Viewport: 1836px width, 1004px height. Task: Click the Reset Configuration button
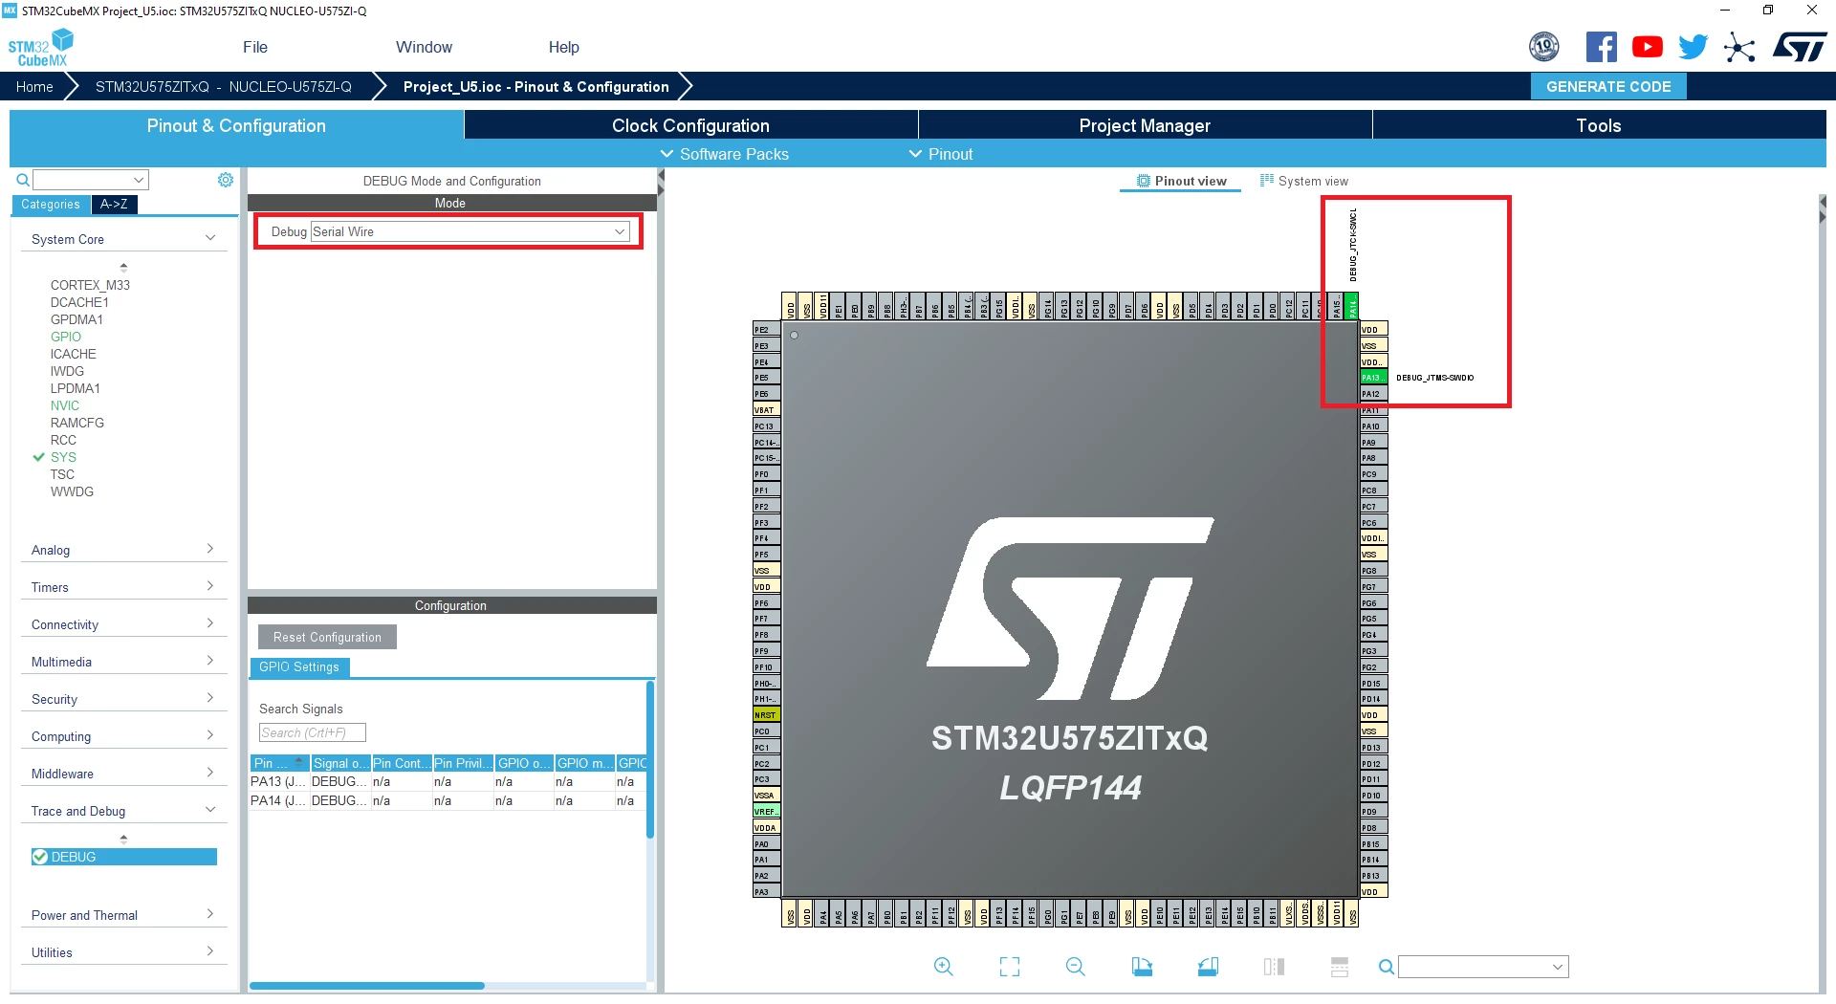[x=327, y=637]
